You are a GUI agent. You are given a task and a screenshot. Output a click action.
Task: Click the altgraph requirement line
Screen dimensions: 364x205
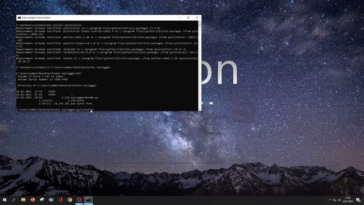coord(101,50)
